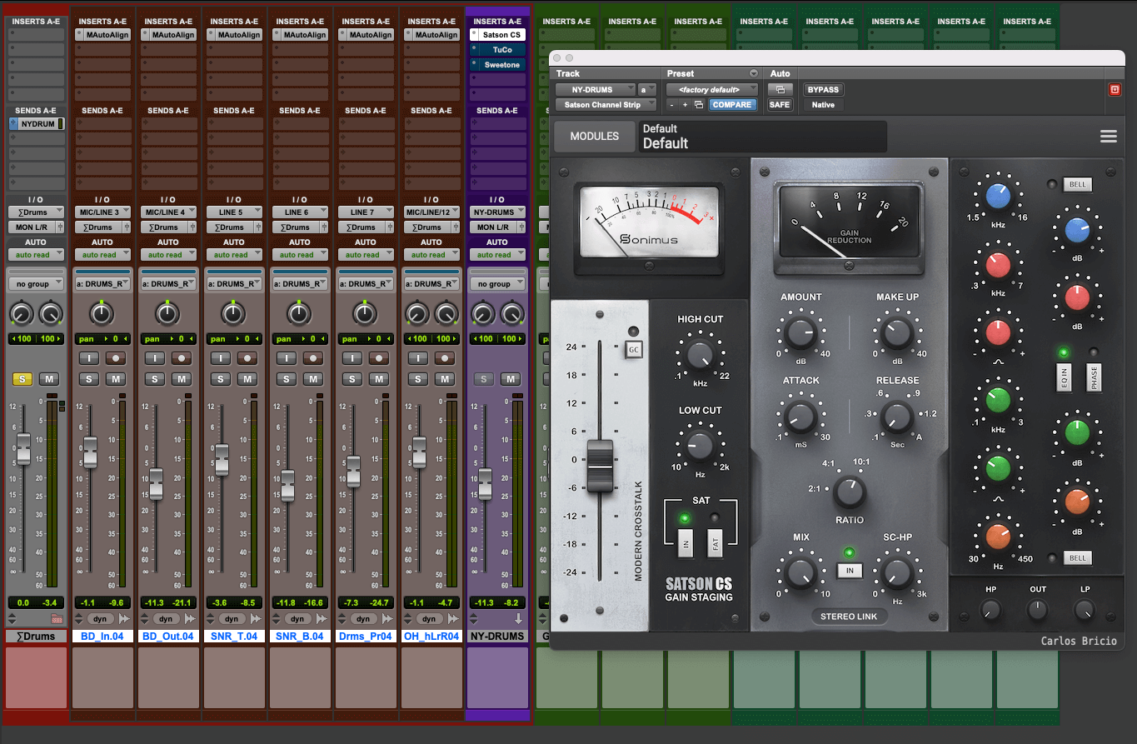Click the BYPASS button
Screen dimensions: 1137x744
[x=823, y=89]
